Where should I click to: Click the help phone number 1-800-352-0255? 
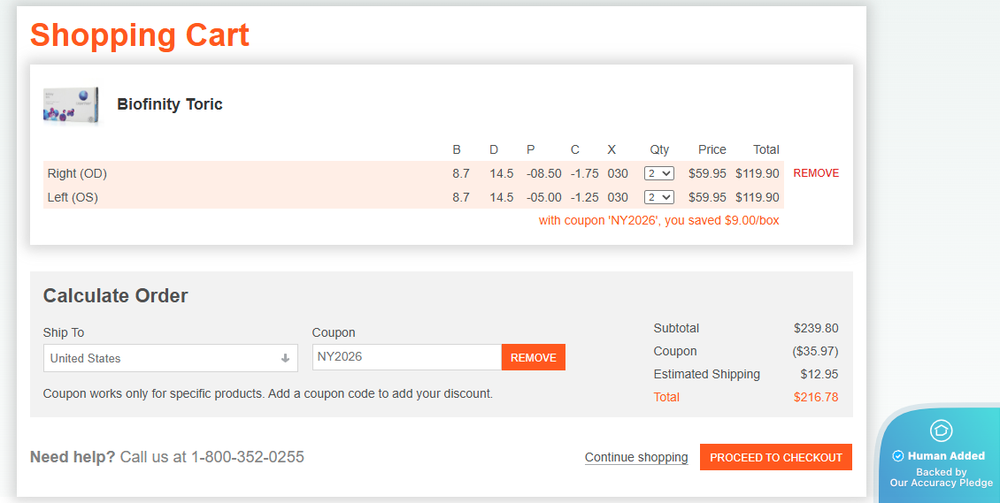(247, 457)
